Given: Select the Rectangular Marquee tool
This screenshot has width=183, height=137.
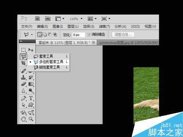Looking at the screenshot, I should tap(23, 50).
